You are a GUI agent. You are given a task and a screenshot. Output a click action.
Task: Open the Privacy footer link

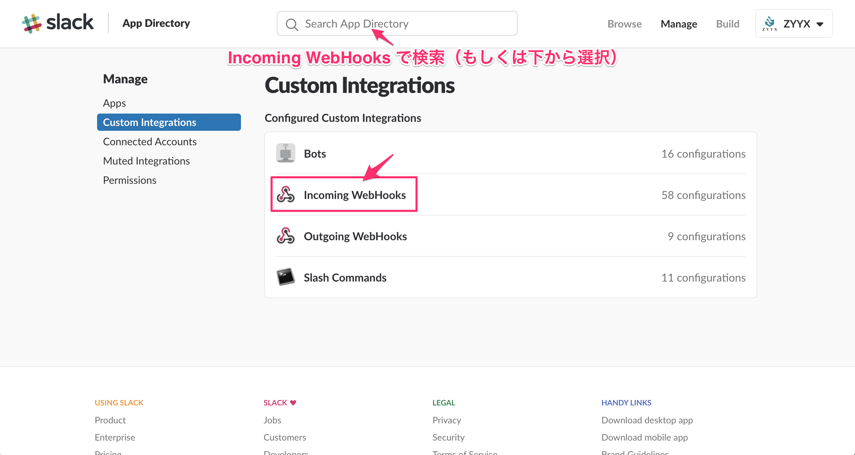(x=446, y=420)
